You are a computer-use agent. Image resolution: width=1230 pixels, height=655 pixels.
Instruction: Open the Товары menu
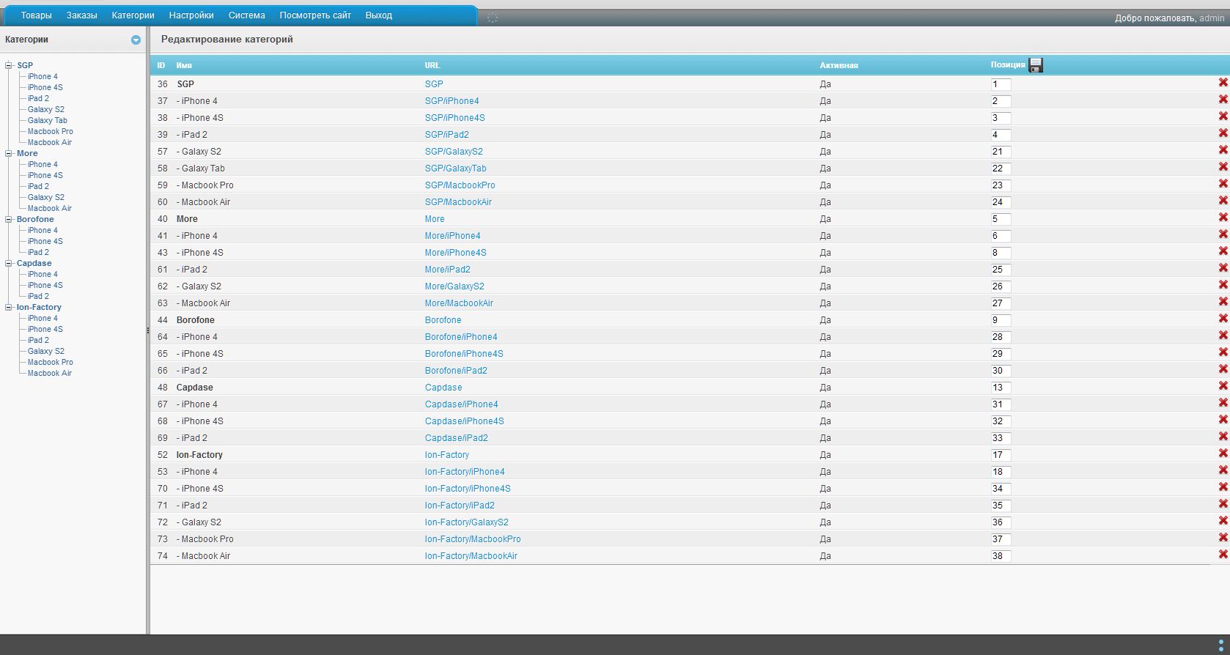[x=36, y=15]
